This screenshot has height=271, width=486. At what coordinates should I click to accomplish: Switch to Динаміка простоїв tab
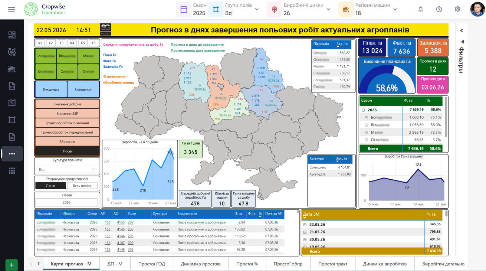coord(201,264)
